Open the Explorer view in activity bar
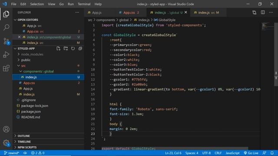This screenshot has height=156, width=278. (x=6, y=14)
